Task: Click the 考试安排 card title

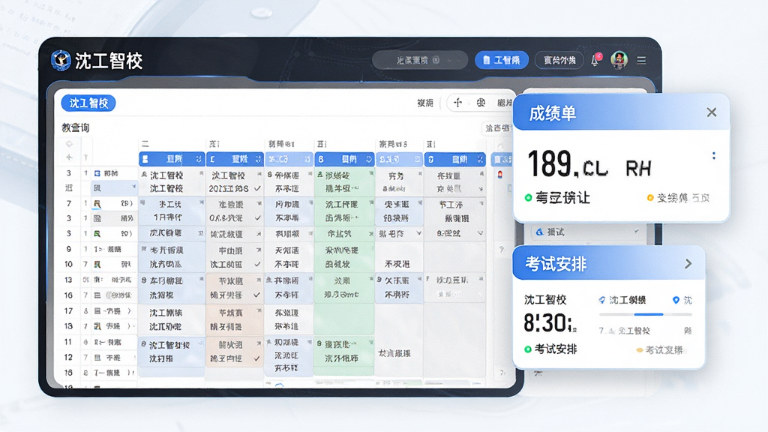Action: tap(556, 264)
